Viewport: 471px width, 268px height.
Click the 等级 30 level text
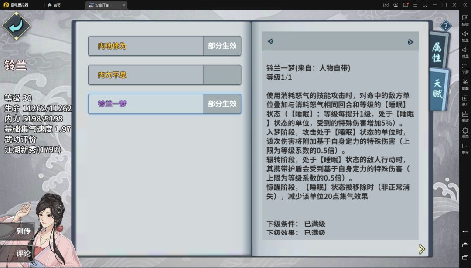(18, 98)
